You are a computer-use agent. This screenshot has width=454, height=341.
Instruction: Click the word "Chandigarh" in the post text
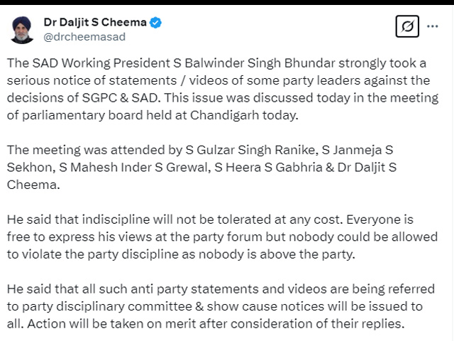[x=224, y=115]
